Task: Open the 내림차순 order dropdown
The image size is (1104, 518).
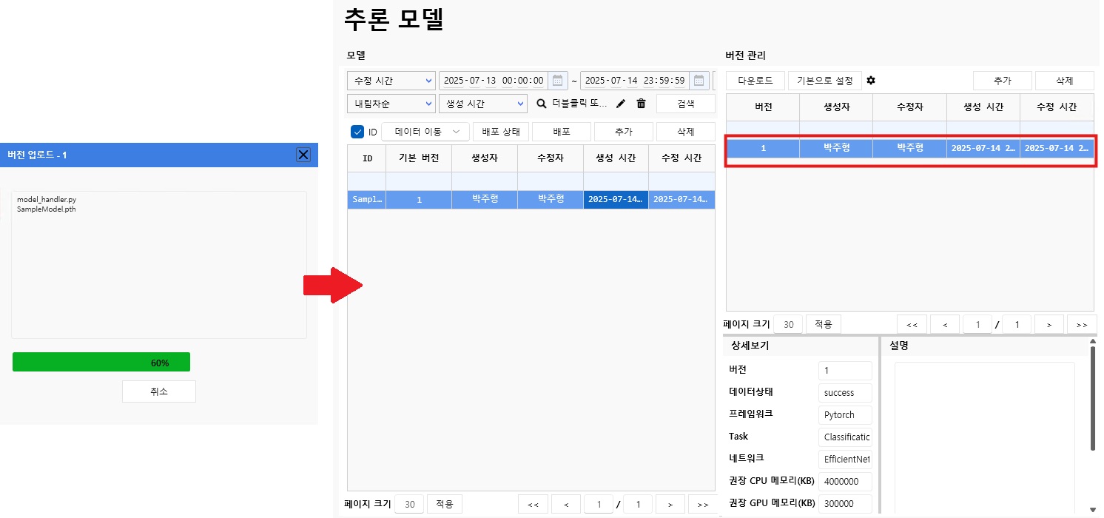Action: tap(391, 104)
